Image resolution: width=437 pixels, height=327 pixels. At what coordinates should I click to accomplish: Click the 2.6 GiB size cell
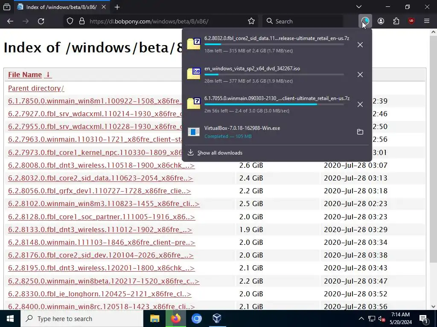tap(251, 166)
